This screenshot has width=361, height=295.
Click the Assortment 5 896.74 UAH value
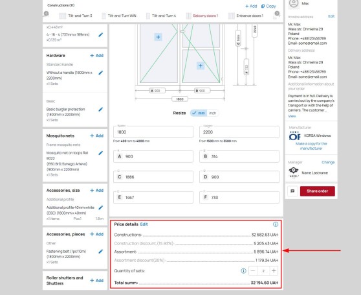(x=266, y=252)
